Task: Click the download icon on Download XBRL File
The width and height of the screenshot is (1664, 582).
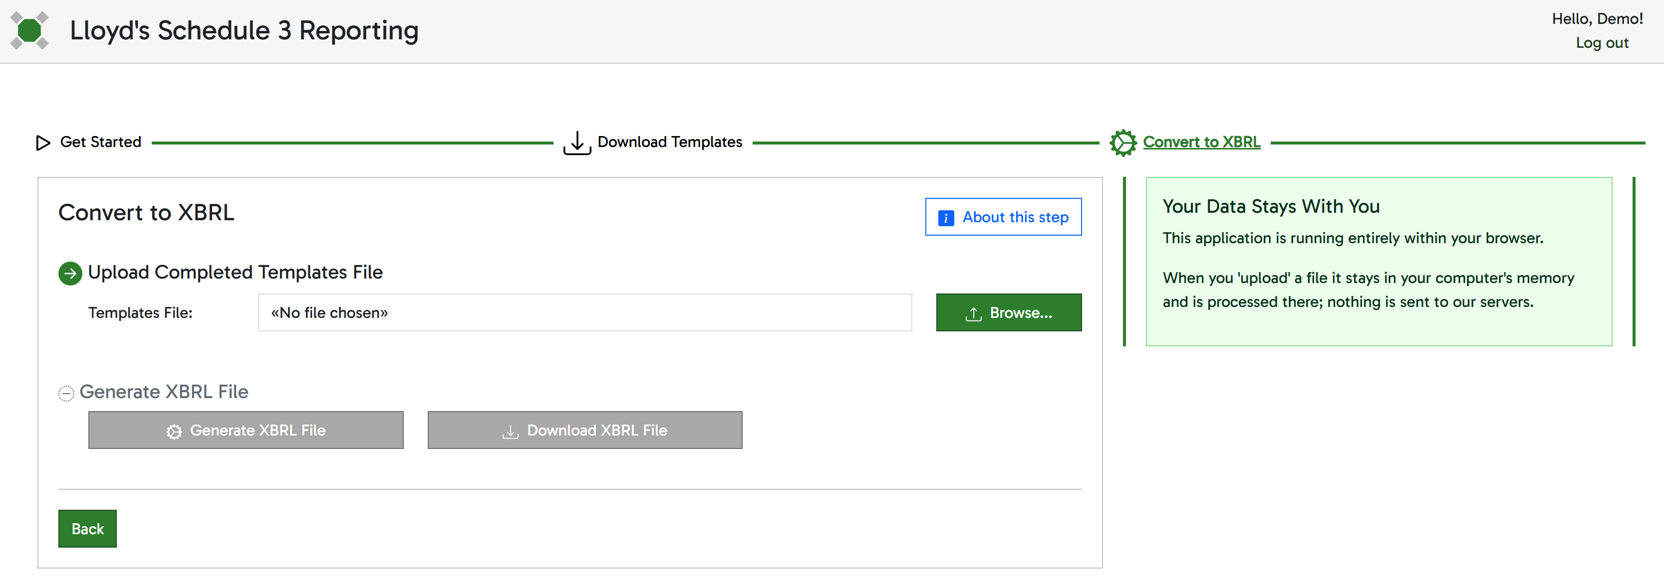Action: coord(510,431)
